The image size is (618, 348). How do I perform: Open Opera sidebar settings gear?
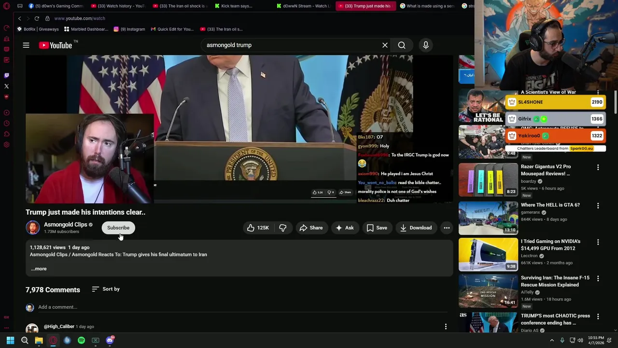pos(6,145)
